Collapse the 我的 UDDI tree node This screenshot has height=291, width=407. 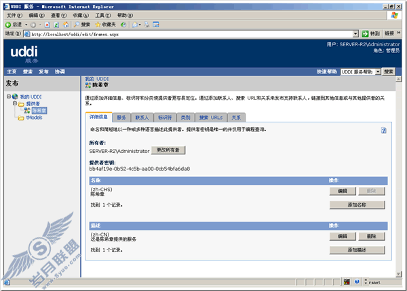click(9, 97)
